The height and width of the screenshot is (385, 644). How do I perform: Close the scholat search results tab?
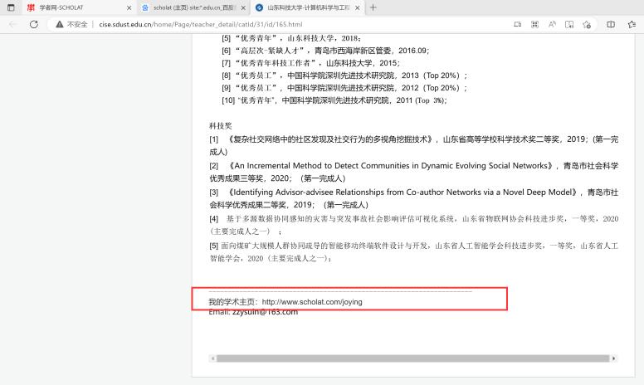pos(243,7)
